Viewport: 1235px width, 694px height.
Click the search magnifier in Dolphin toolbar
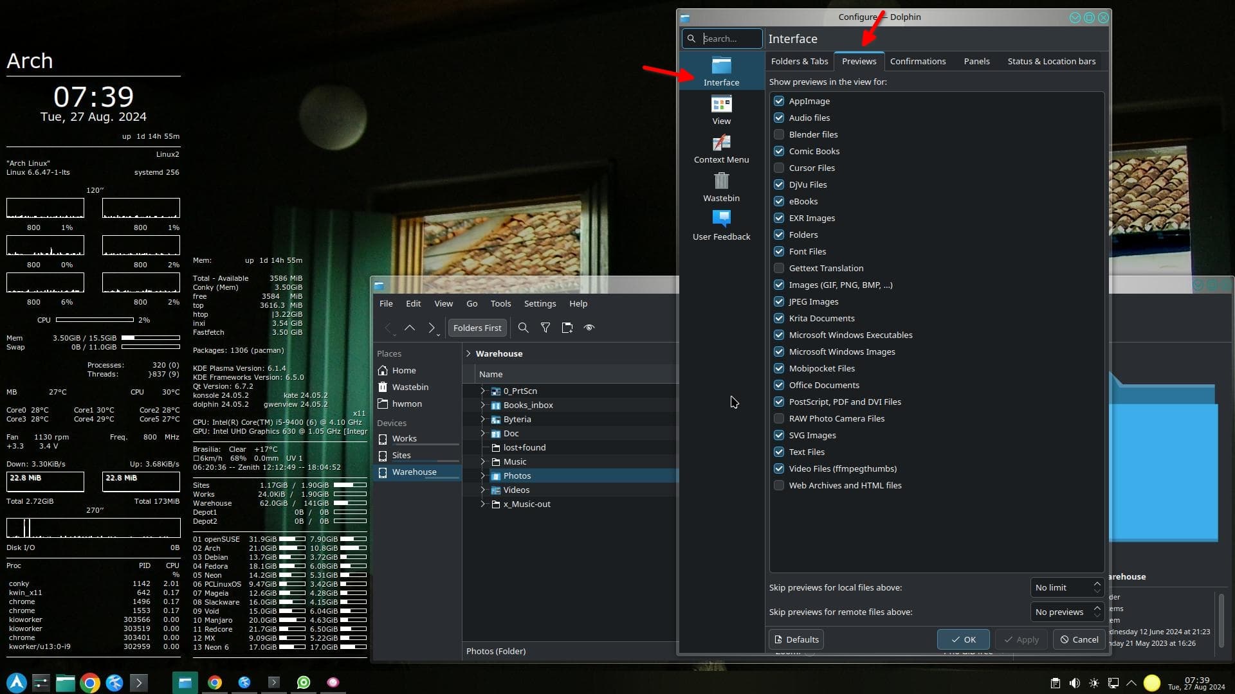click(523, 328)
